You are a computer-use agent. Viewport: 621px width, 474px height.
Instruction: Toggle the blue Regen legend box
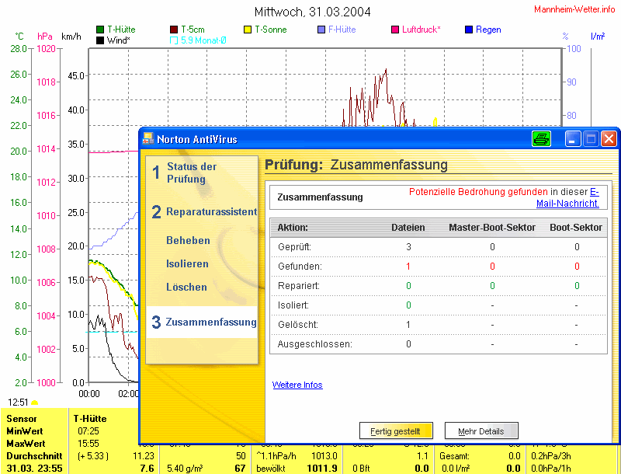click(x=468, y=30)
